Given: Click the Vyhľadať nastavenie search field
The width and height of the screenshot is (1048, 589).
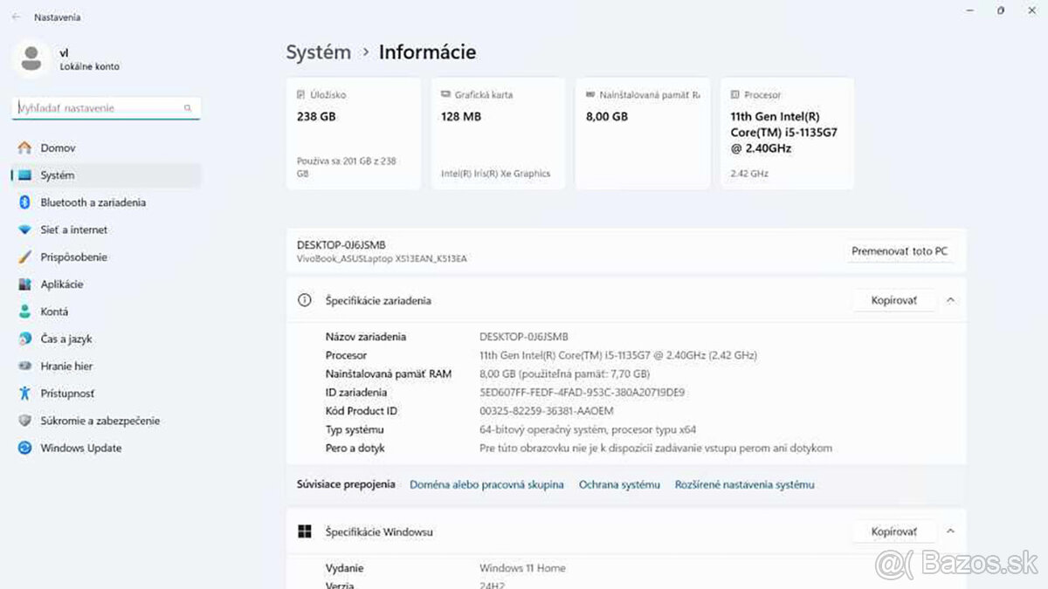Looking at the screenshot, I should coord(105,107).
